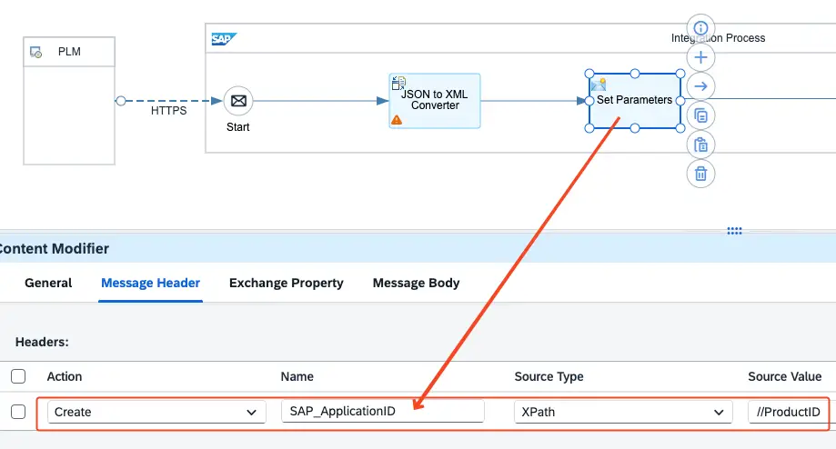Image resolution: width=836 pixels, height=449 pixels.
Task: Click the Name field containing SAP_ApplicationID
Action: (382, 412)
